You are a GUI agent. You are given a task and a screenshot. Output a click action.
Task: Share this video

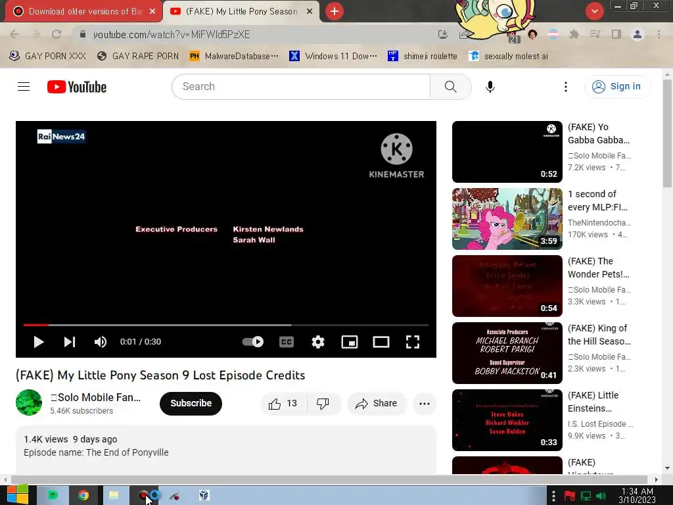(x=377, y=404)
